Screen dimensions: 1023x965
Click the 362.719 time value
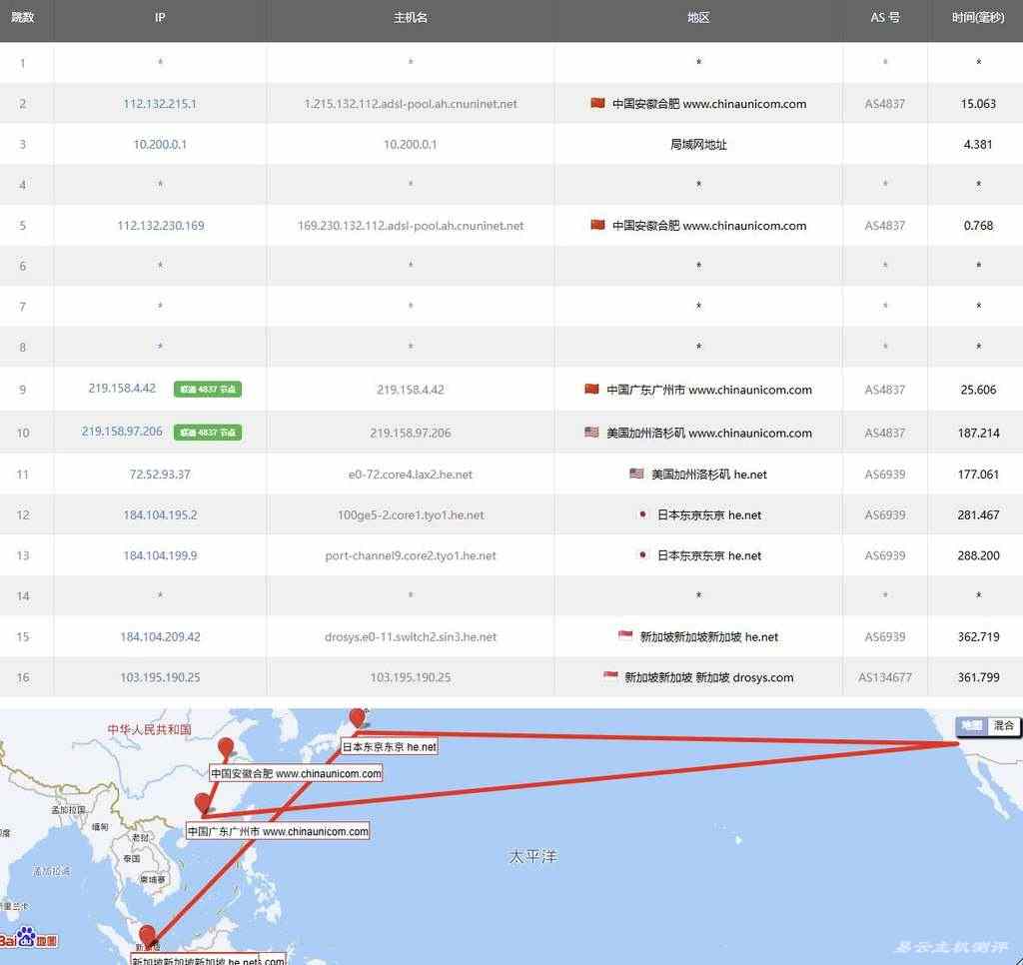pos(978,636)
